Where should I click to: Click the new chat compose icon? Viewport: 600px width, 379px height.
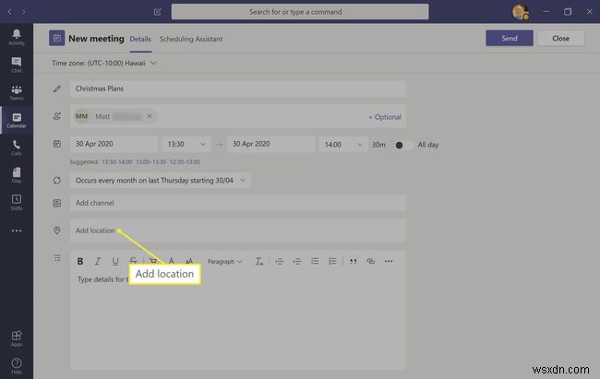[158, 12]
